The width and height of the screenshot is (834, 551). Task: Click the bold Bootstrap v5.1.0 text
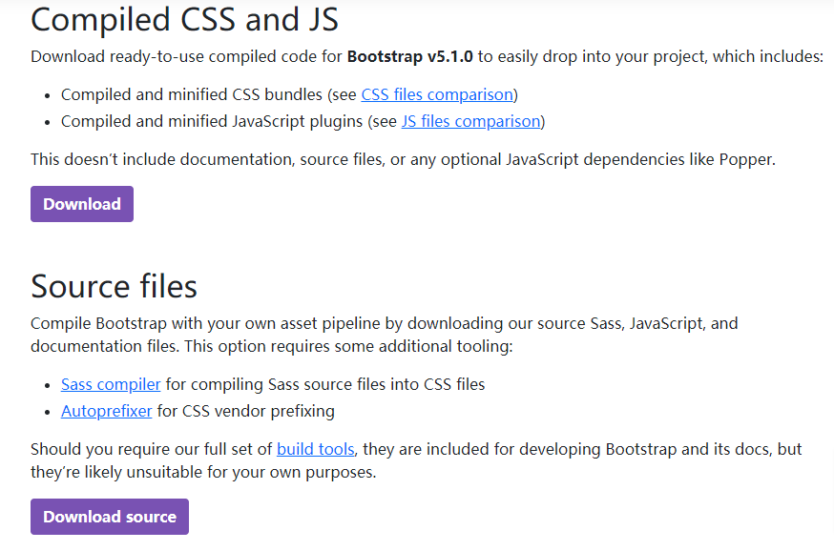point(409,56)
